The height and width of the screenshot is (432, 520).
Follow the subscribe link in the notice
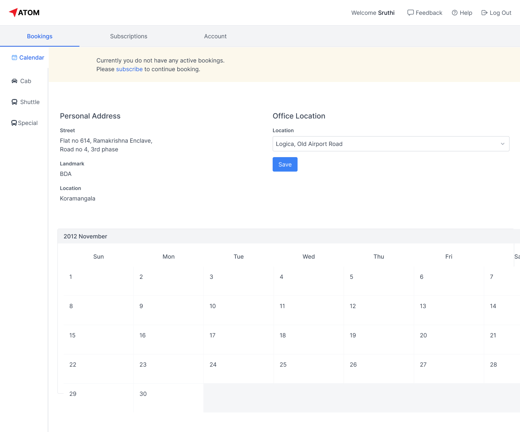(x=129, y=69)
